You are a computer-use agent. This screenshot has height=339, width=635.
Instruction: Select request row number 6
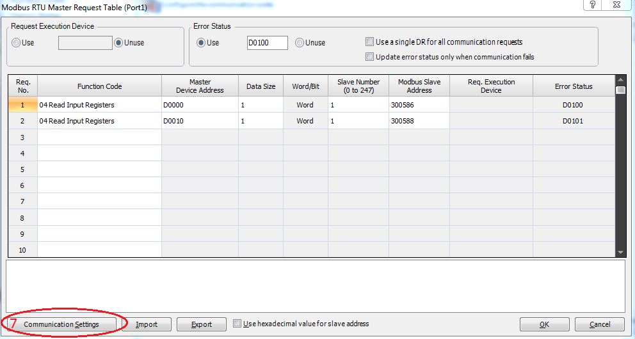point(22,185)
